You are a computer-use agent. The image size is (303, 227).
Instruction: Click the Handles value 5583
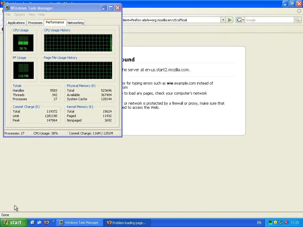click(54, 90)
